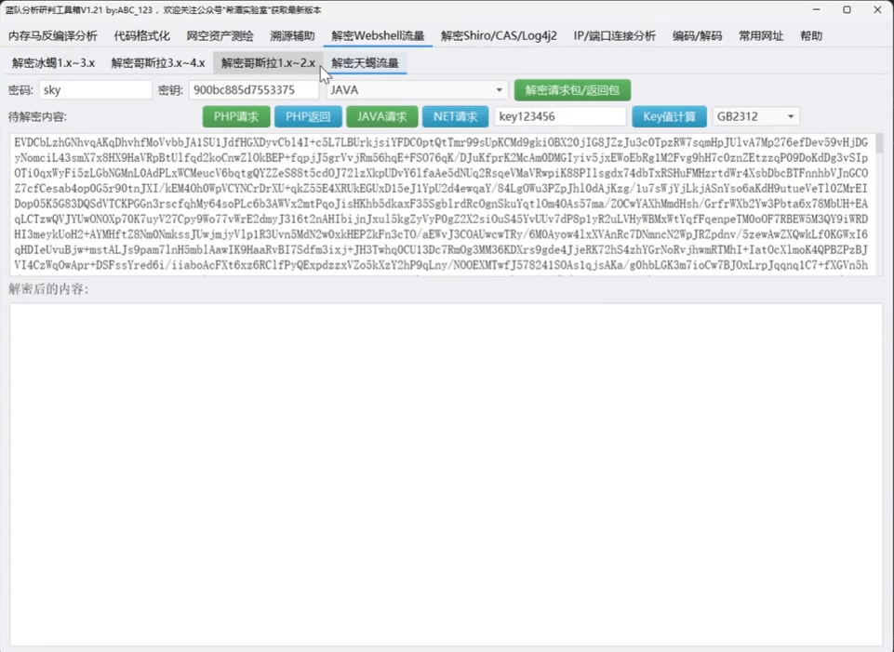Click inside the 待解密内容 ciphertext area
Image resolution: width=894 pixels, height=652 pixels.
pos(441,205)
